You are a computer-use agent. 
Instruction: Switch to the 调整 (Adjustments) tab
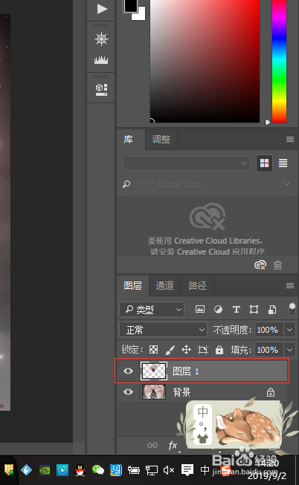coord(161,140)
